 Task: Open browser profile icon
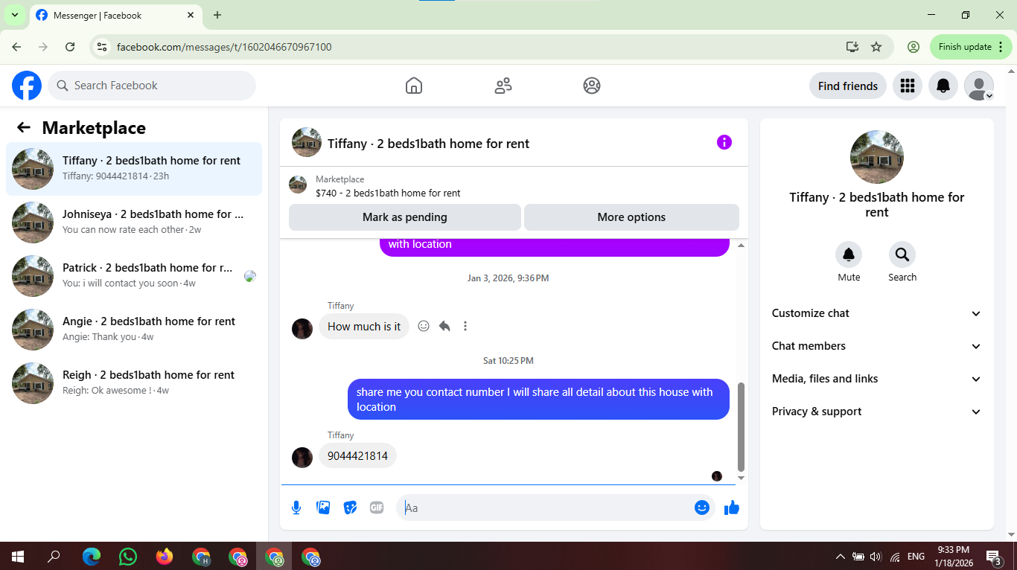coord(914,47)
